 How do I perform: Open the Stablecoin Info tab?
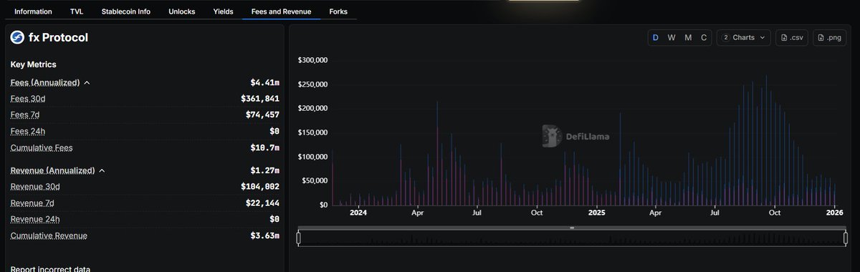[x=126, y=12]
